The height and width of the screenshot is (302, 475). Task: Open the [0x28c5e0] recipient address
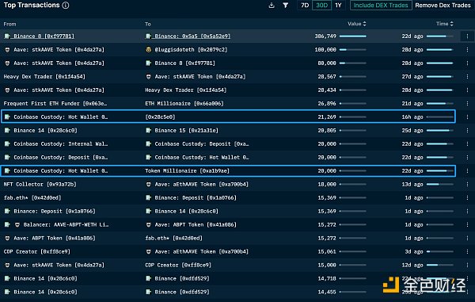pyautogui.click(x=160, y=117)
